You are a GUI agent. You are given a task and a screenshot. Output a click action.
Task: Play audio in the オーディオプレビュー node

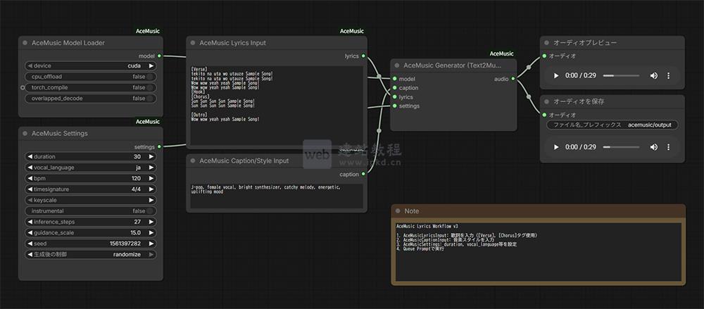tap(556, 75)
